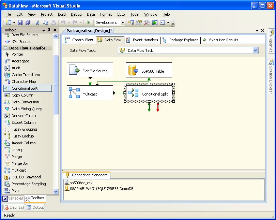Select sp500hst_csv connection manager

pyautogui.click(x=78, y=183)
